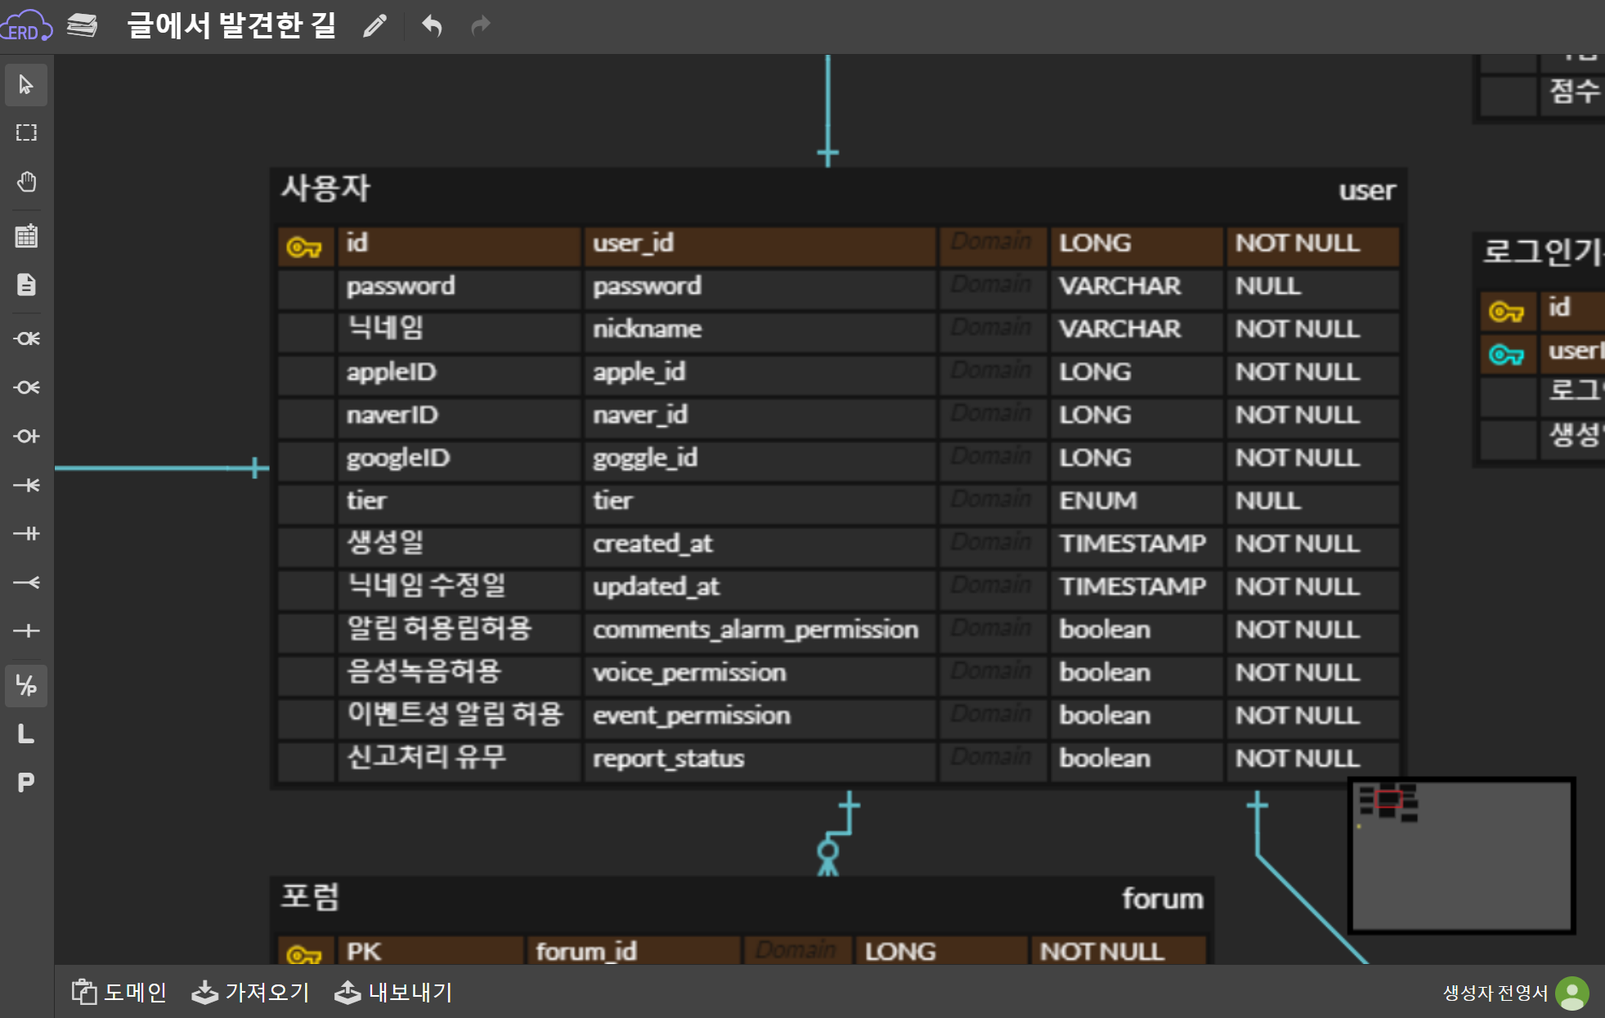Viewport: 1605px width, 1018px height.
Task: Choose the hand pan tool
Action: point(26,182)
